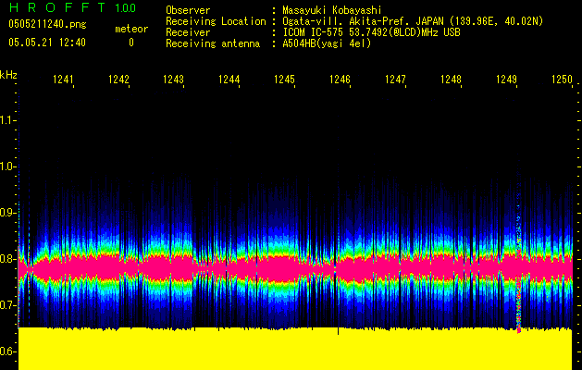Click the 05.05.21 12:40 timestamp
This screenshot has width=582, height=370.
pos(46,43)
